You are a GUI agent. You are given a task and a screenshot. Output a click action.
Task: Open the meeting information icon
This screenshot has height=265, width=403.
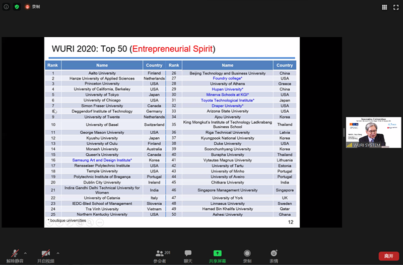[x=6, y=7]
